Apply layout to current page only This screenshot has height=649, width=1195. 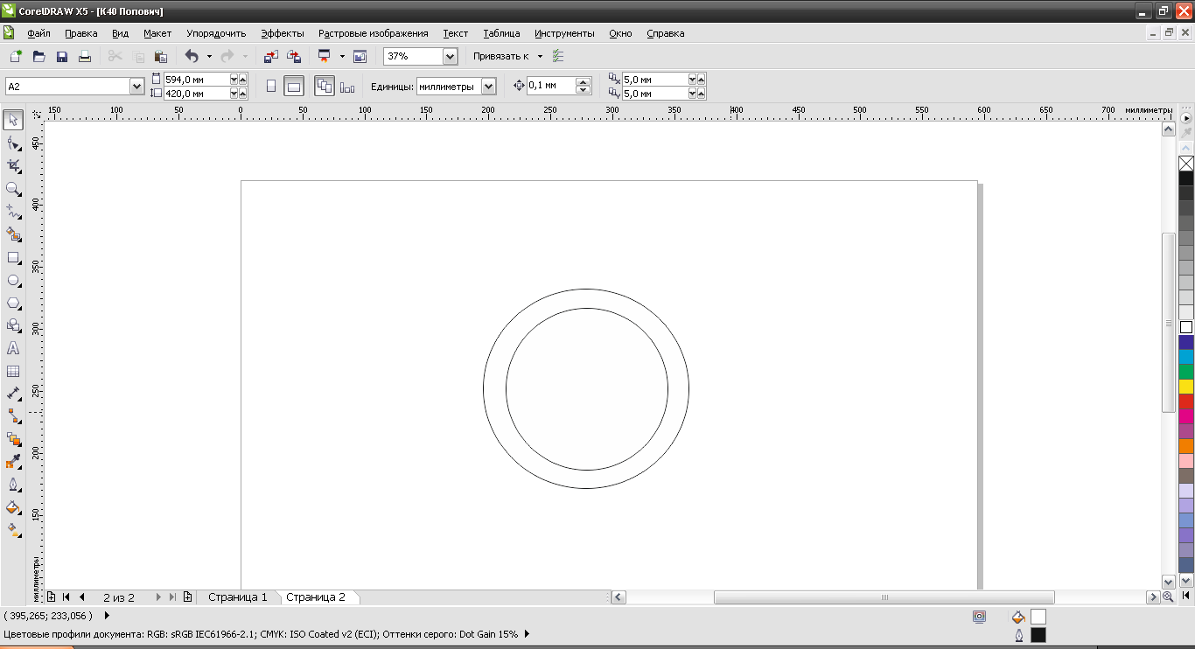(x=347, y=87)
